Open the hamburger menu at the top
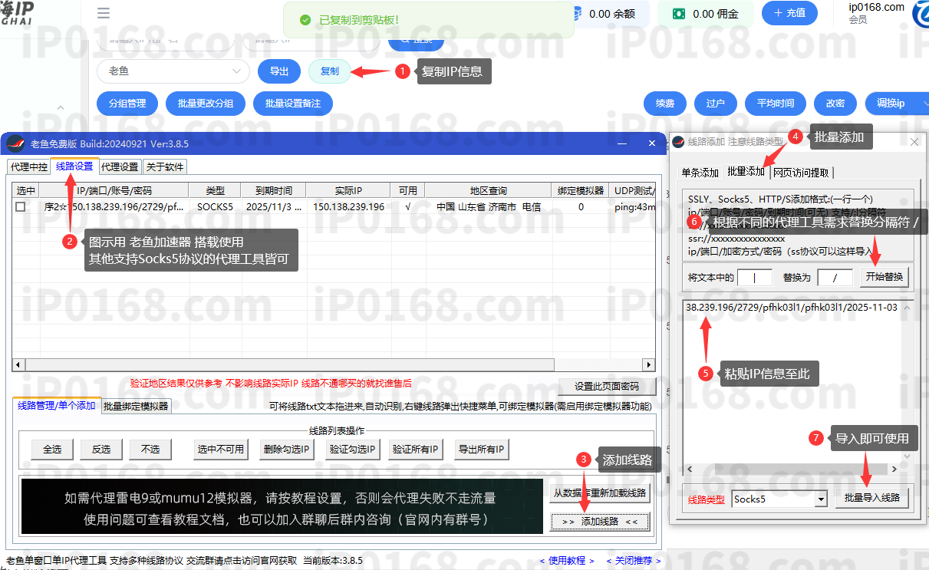Screen dimensions: 929x570 (x=103, y=12)
